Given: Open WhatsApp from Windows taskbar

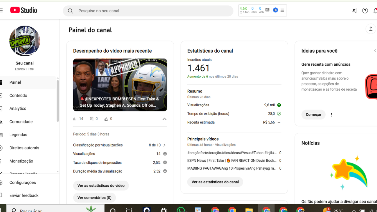Looking at the screenshot, I should [x=181, y=210].
